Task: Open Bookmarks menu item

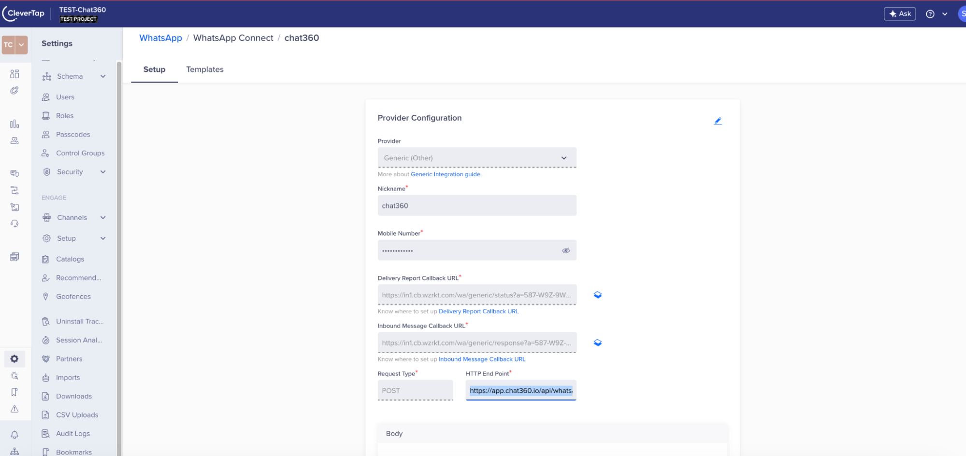Action: 74,452
